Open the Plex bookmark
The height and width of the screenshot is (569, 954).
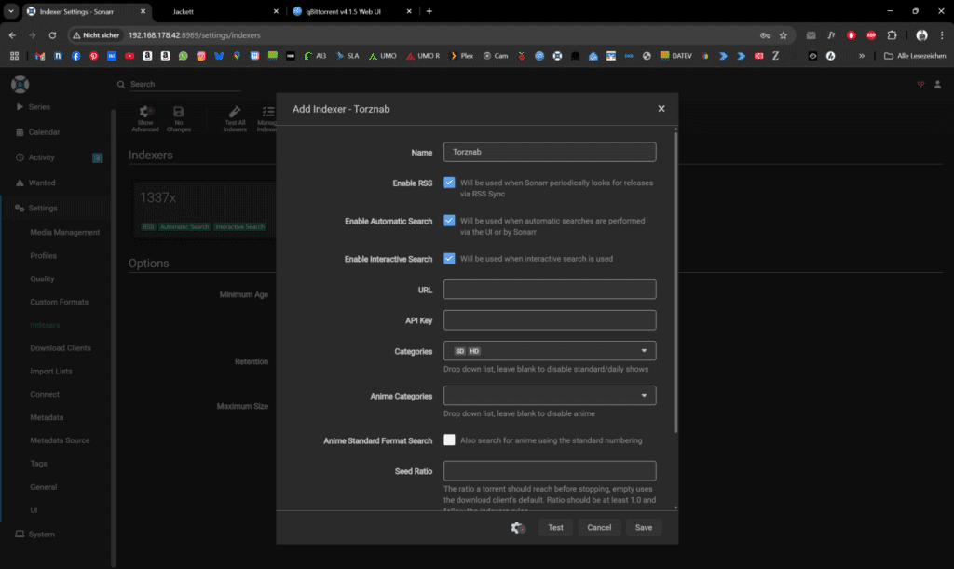coord(462,56)
